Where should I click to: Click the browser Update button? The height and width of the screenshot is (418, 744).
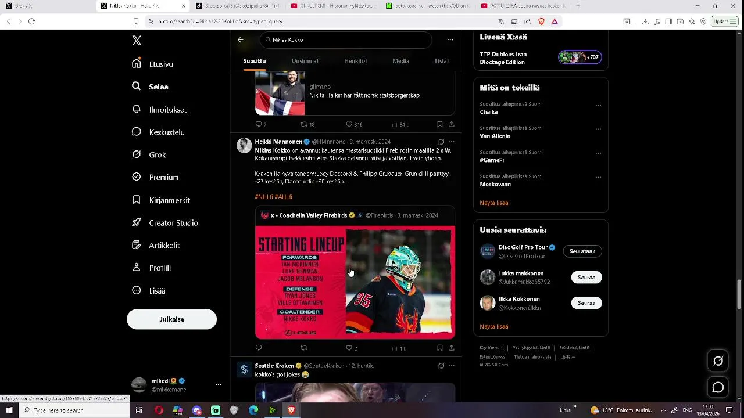point(725,21)
